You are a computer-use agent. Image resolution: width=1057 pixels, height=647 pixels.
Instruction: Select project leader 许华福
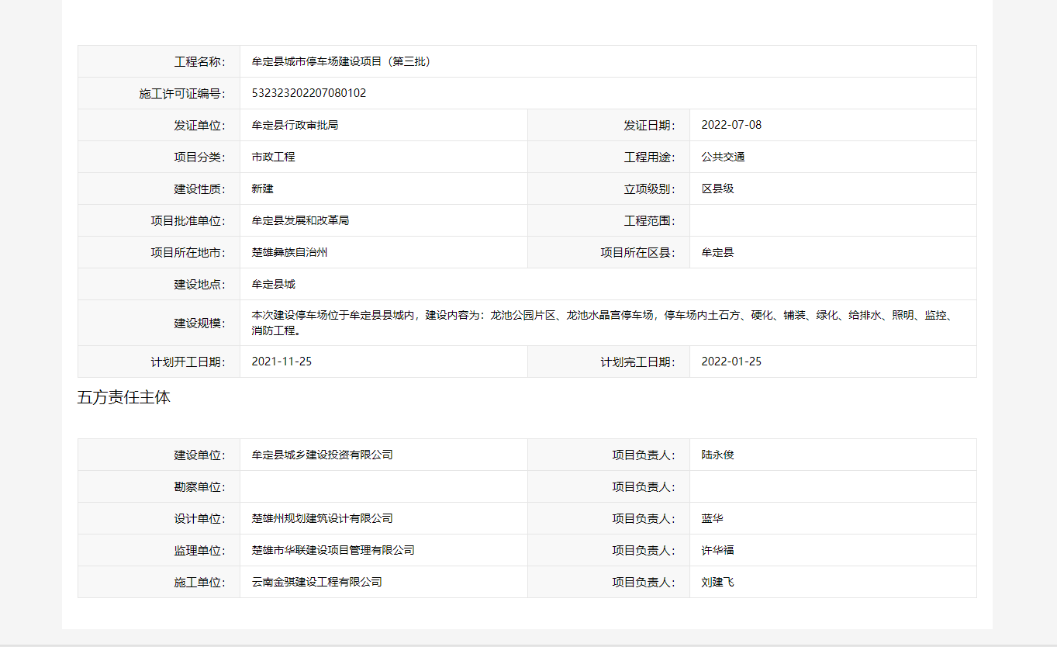tap(717, 550)
